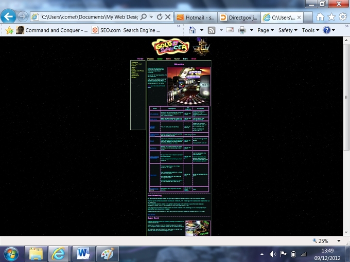The height and width of the screenshot is (262, 350).
Task: Open Favorites star icon at top right
Action: pos(331,17)
